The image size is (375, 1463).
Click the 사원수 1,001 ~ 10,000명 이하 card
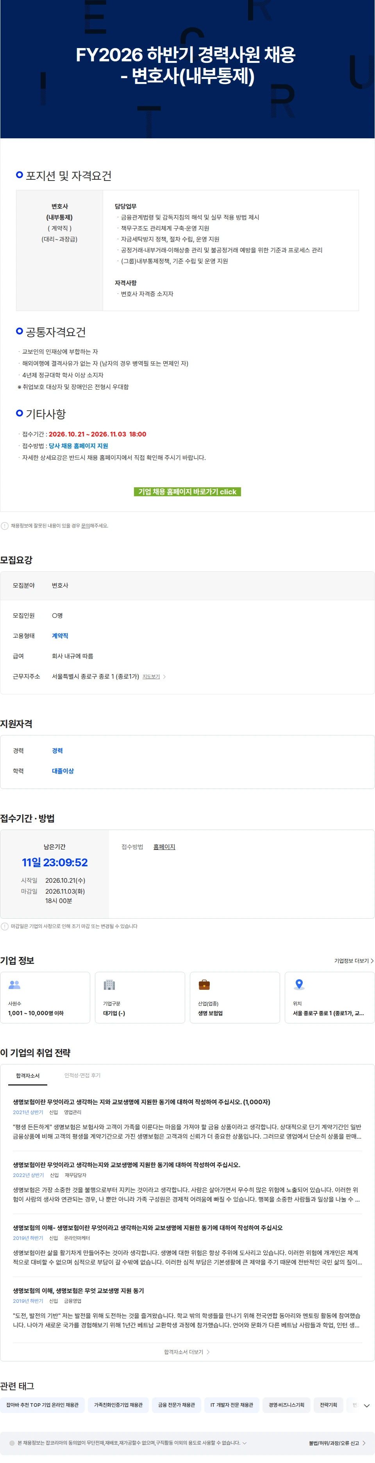45,997
